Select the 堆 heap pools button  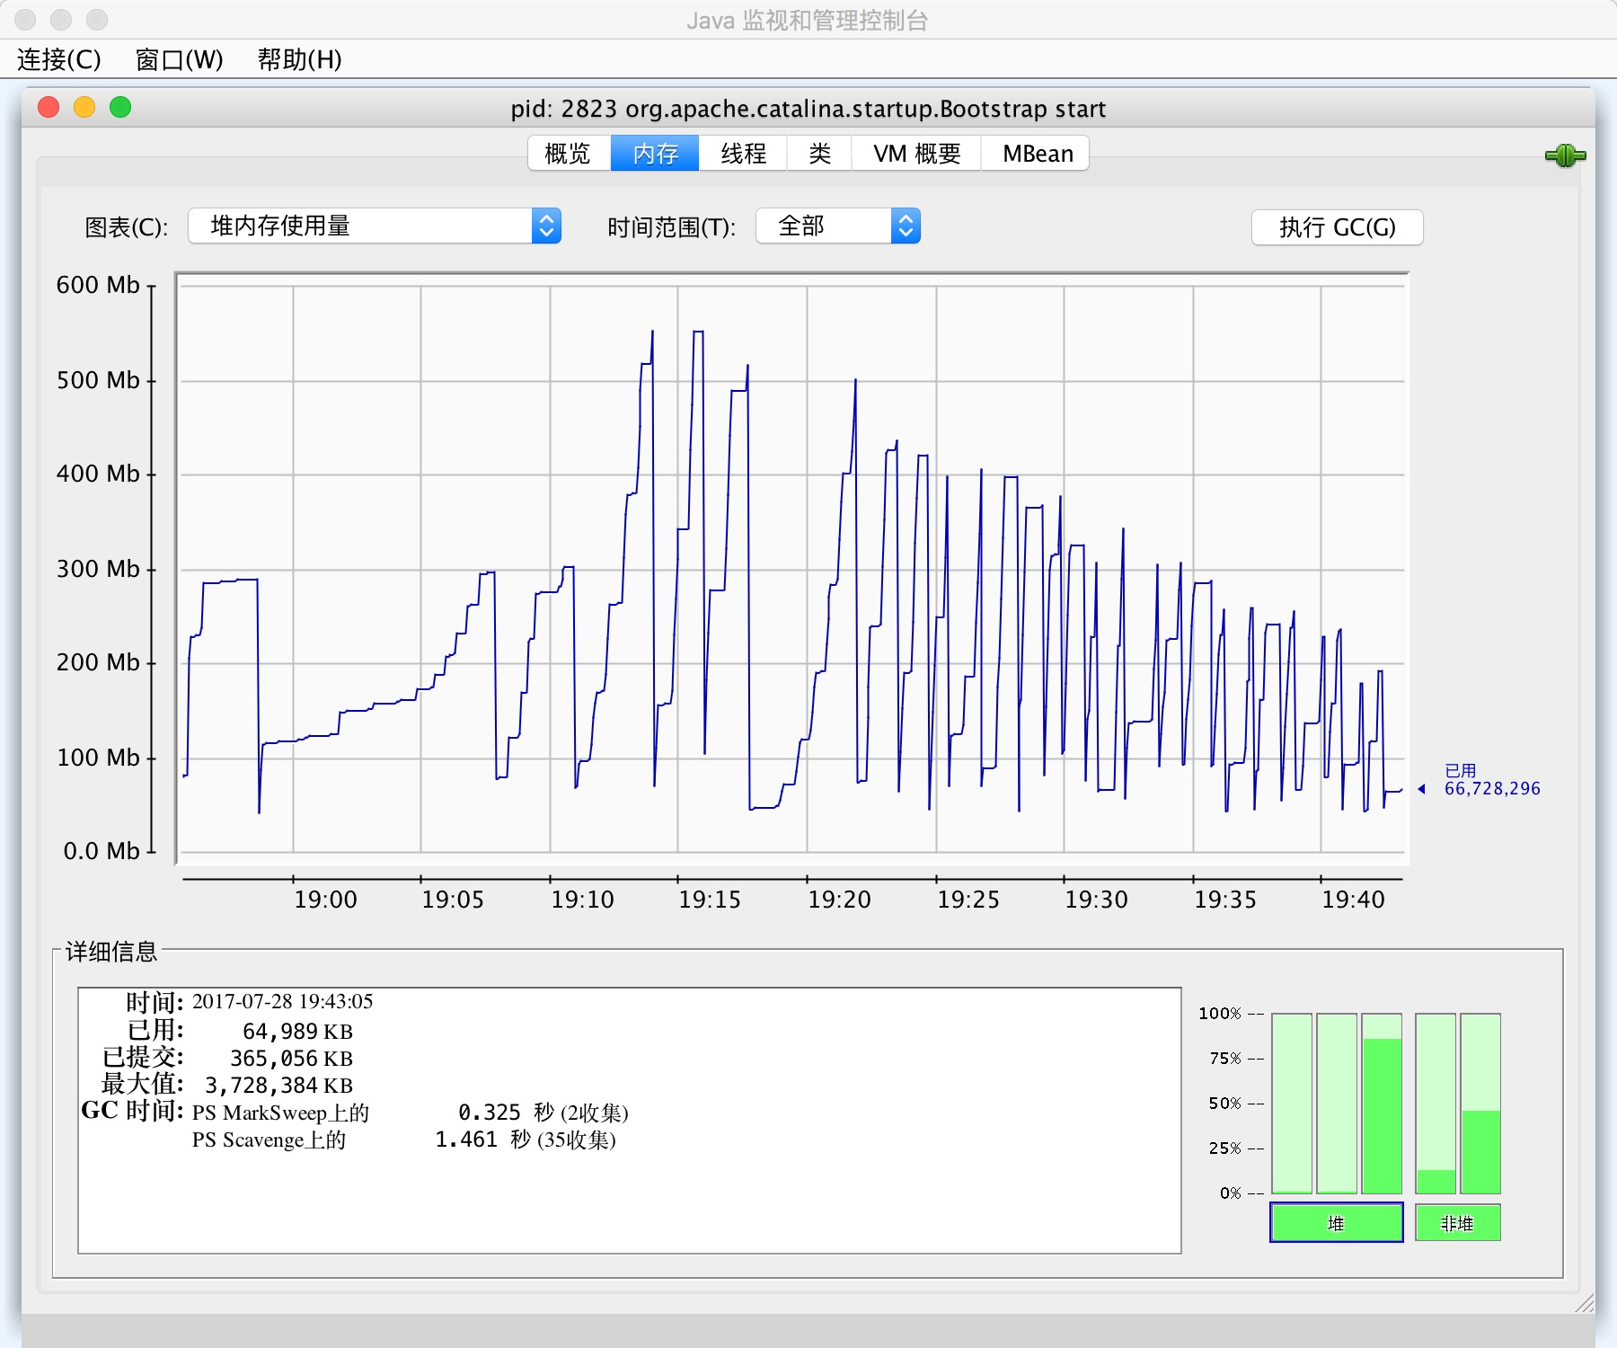pos(1337,1222)
